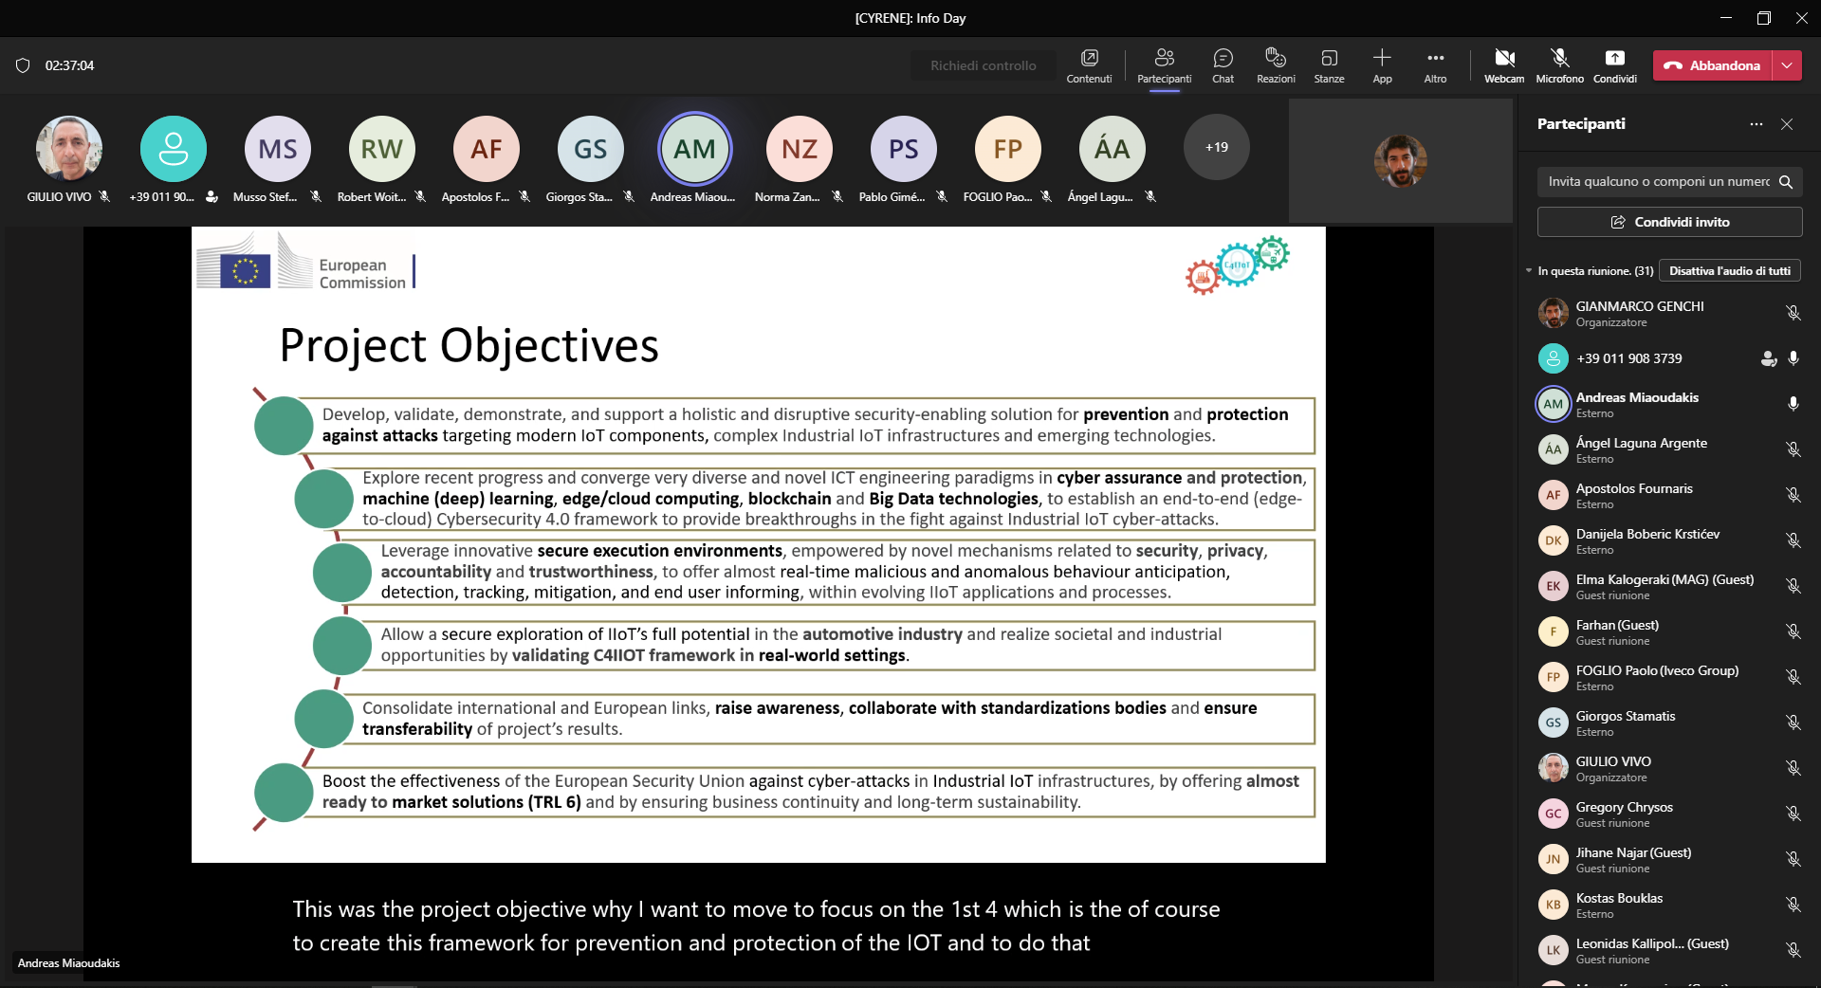Select Andreas Miaou... AM avatar
Viewport: 1821px width, 988px height.
pos(695,149)
